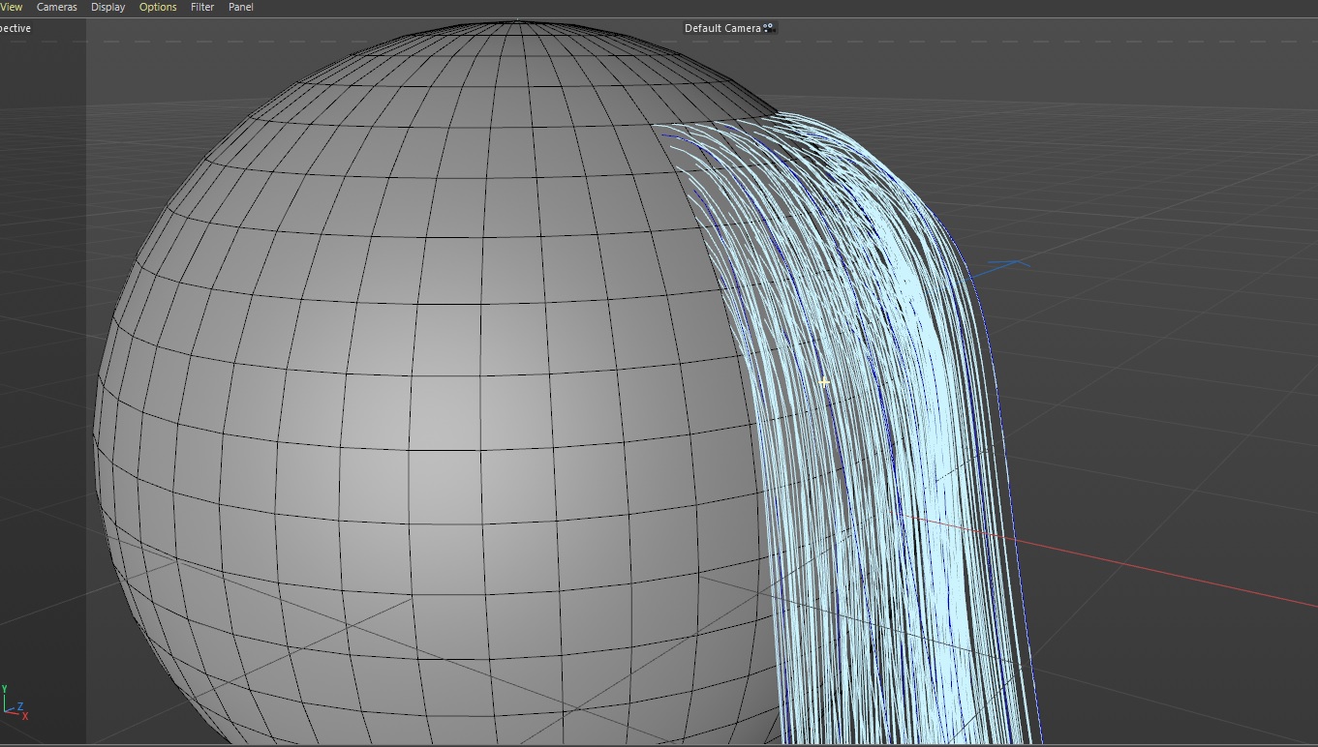The image size is (1318, 747).
Task: Click the Perspective view label
Action: point(15,28)
